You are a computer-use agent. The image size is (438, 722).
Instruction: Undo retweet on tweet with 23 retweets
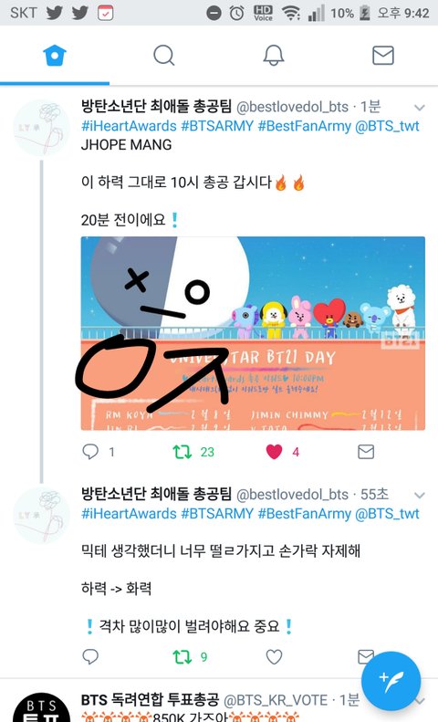pos(182,452)
